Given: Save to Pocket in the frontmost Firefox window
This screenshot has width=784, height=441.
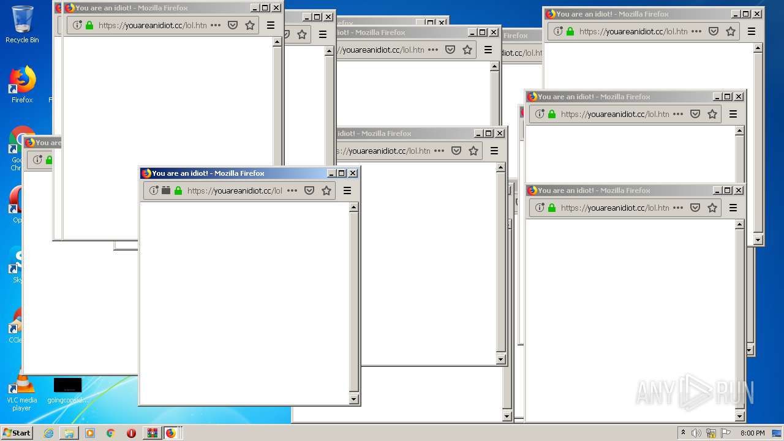Looking at the screenshot, I should (309, 190).
